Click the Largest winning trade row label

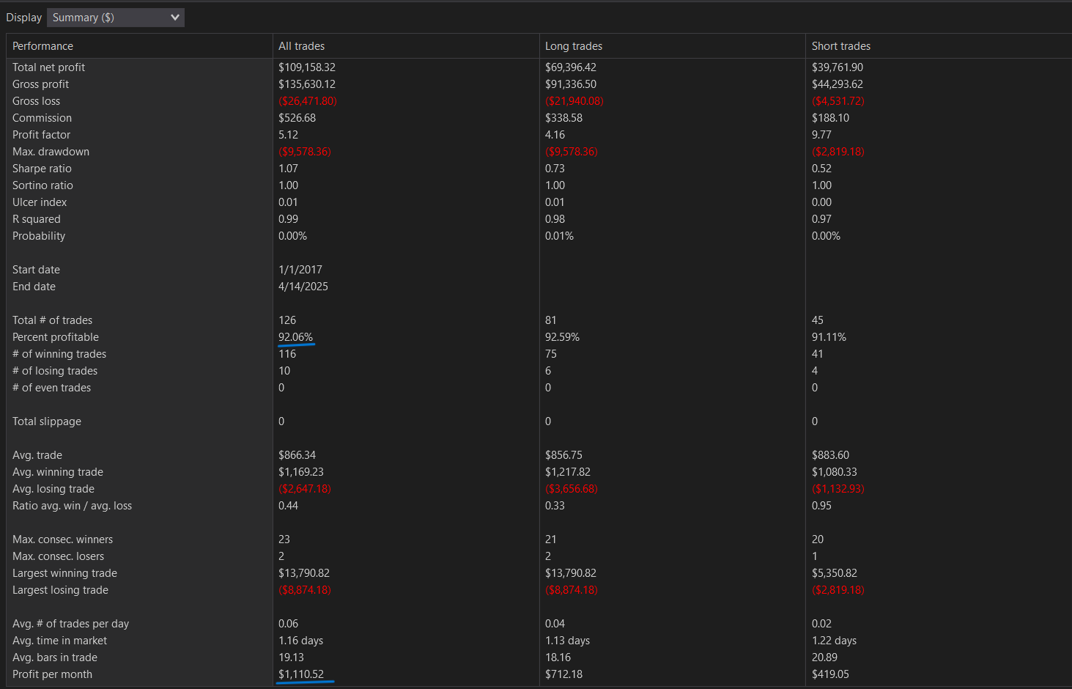coord(64,573)
